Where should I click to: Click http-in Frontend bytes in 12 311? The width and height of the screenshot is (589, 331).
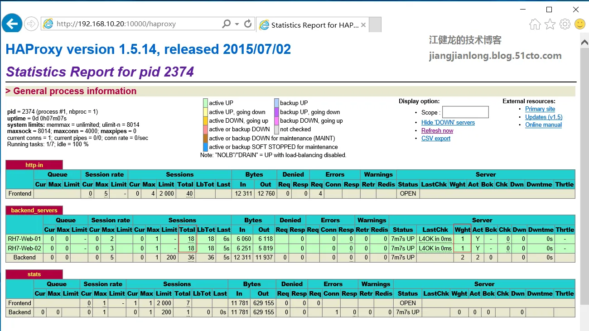[x=243, y=193]
